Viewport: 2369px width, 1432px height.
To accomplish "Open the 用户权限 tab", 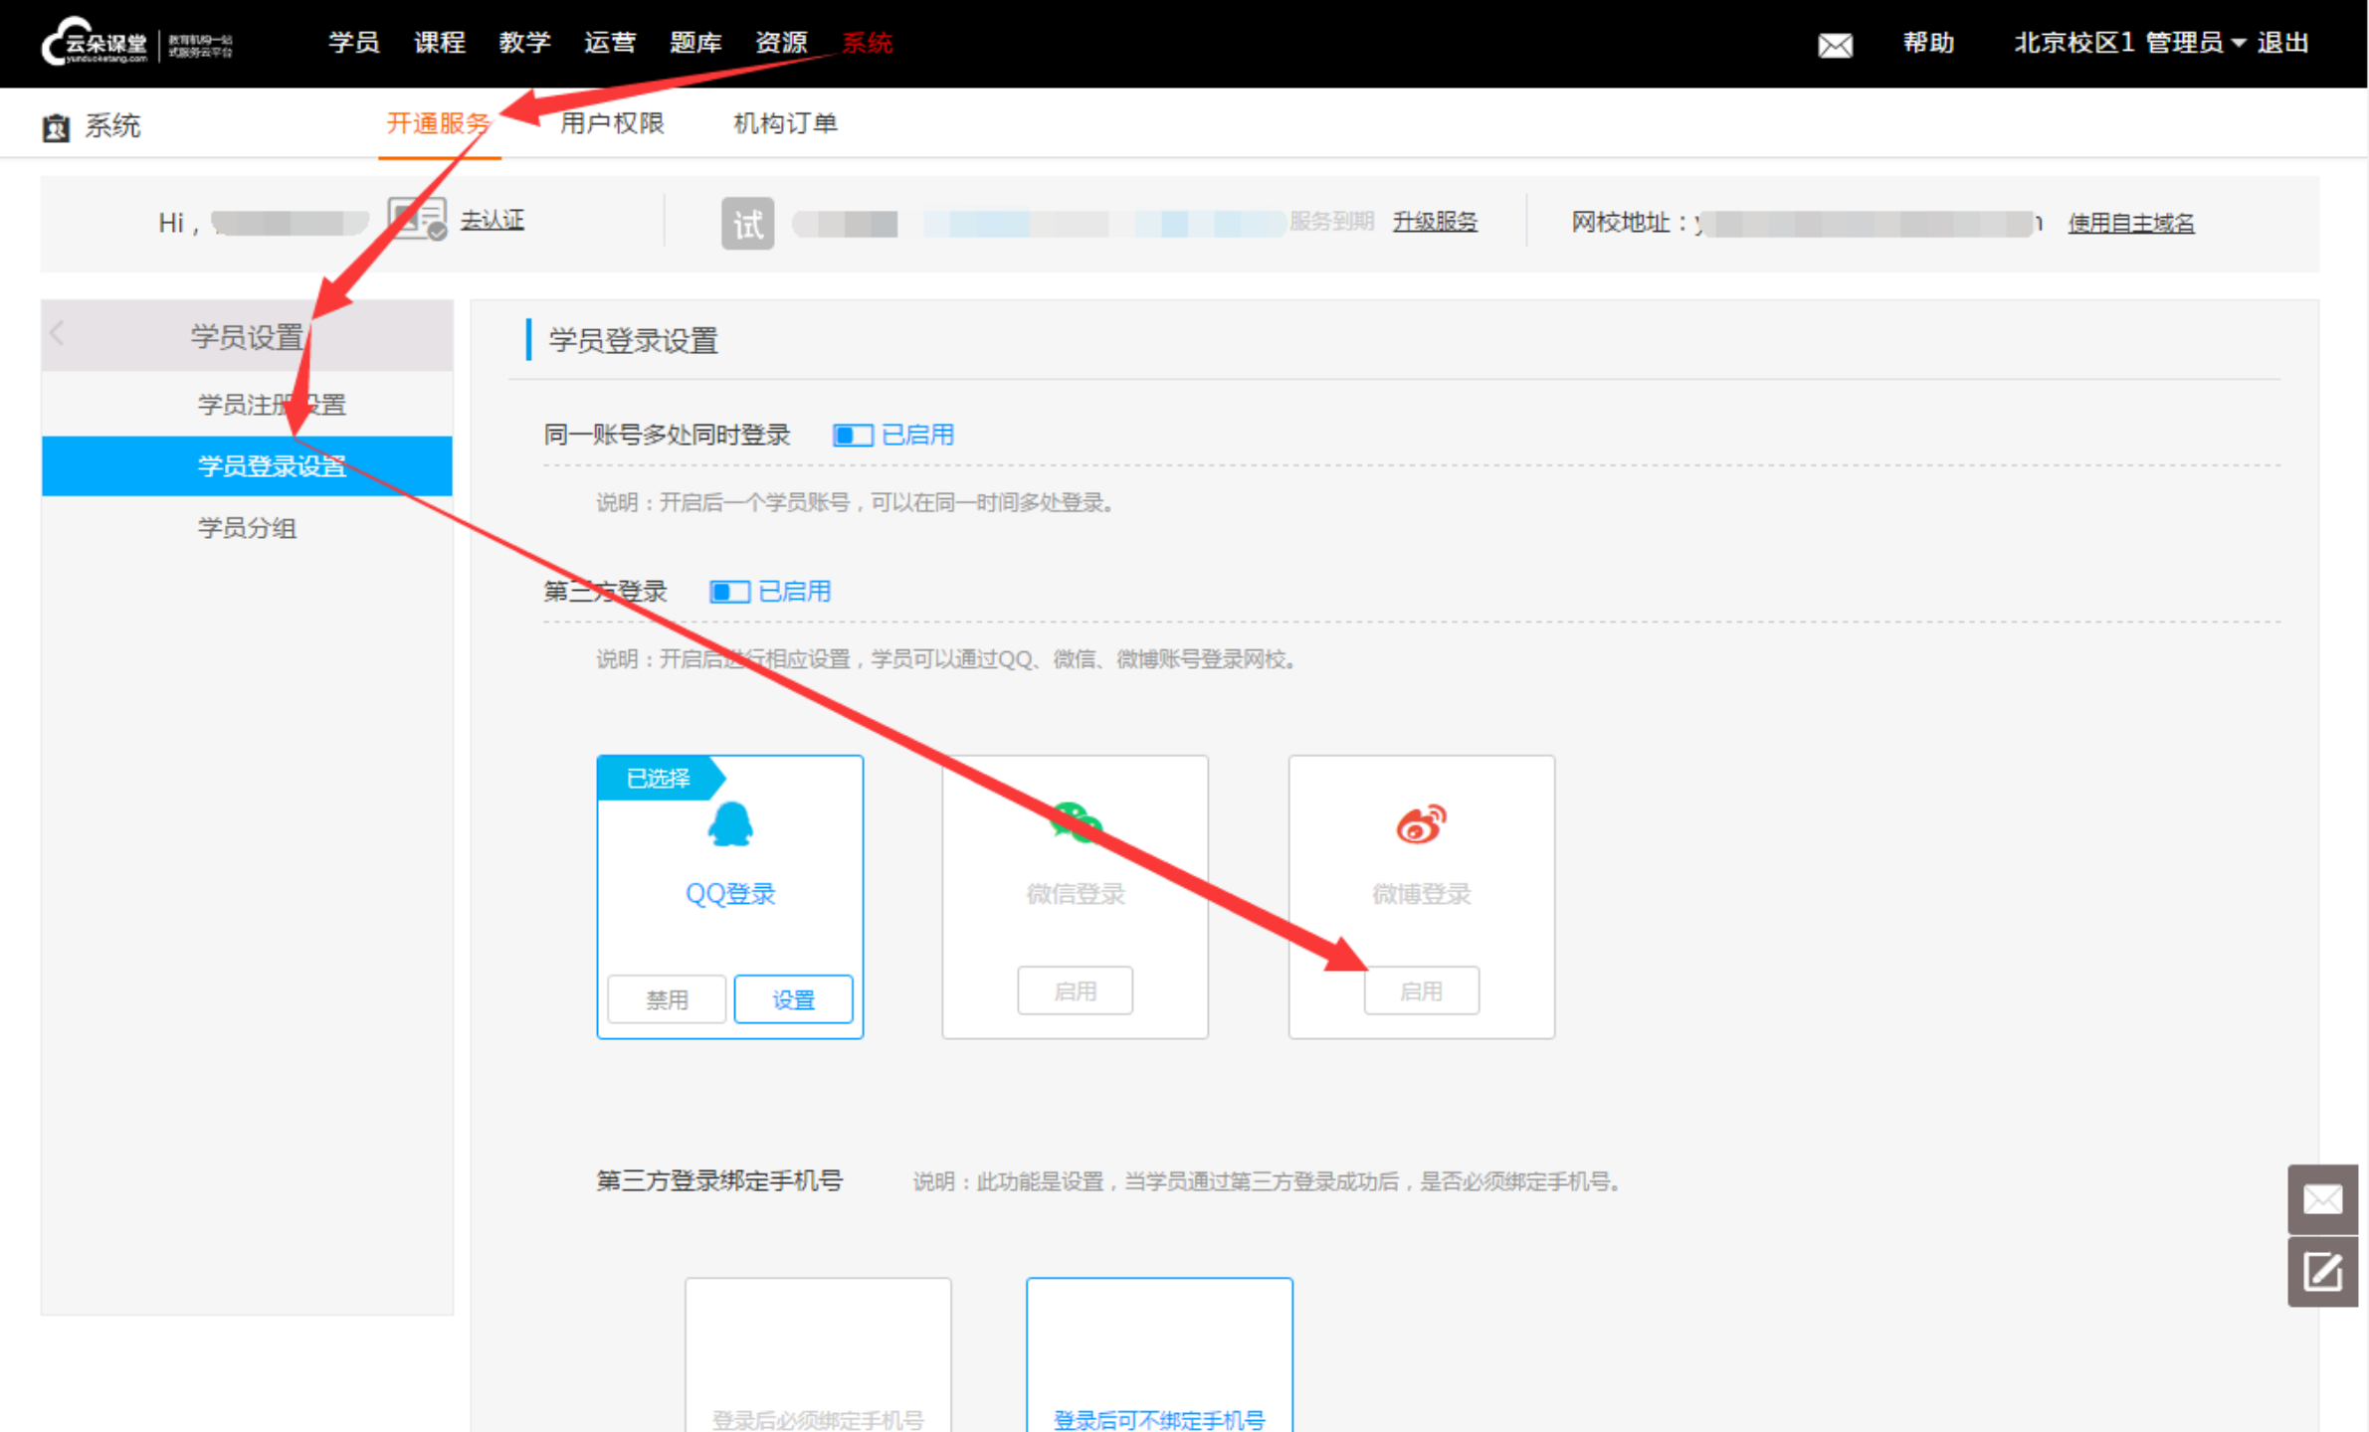I will [611, 123].
